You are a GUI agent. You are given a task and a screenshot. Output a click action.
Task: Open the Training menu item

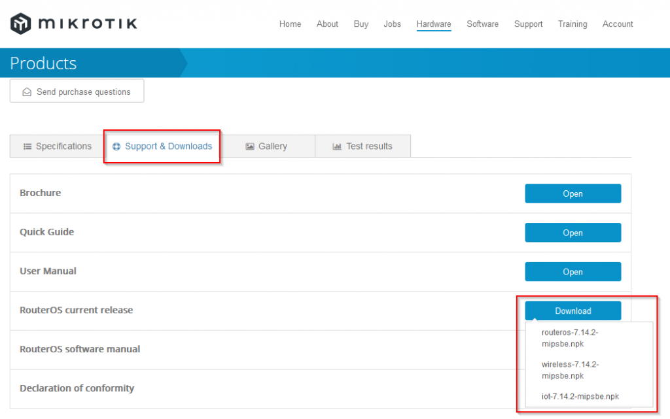point(573,24)
